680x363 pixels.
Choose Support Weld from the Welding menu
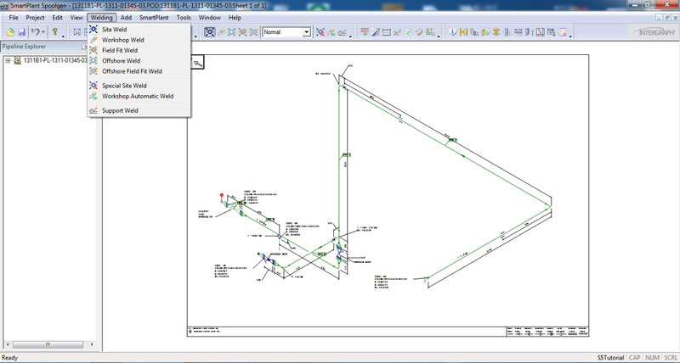139,110
